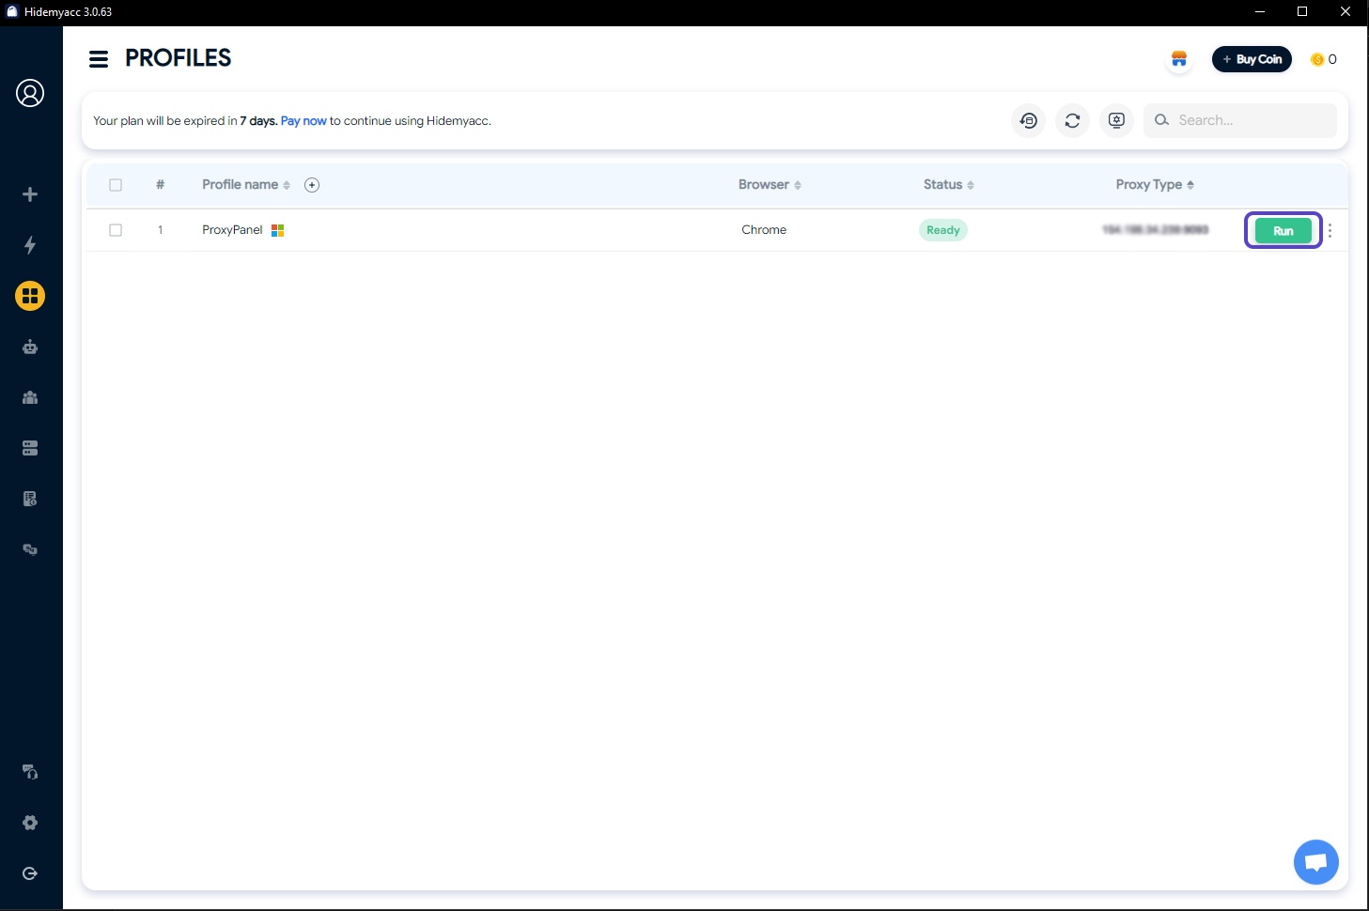This screenshot has width=1369, height=911.
Task: Run the ProxyPanel profile
Action: click(x=1283, y=230)
